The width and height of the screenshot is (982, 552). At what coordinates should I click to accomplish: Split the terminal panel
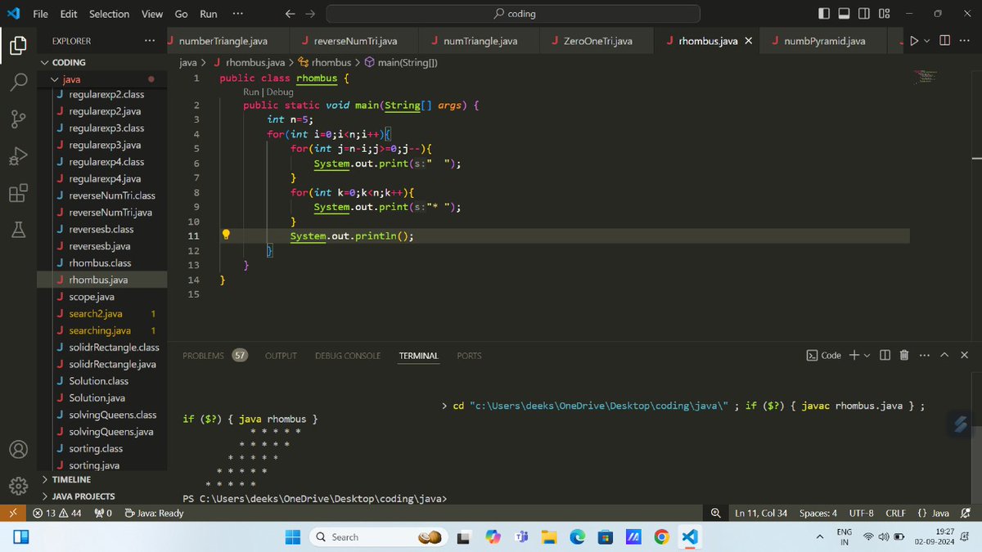[x=885, y=355]
